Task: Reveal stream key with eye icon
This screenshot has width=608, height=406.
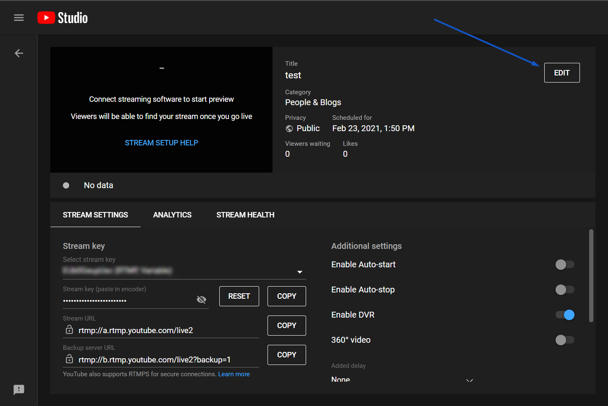Action: [x=201, y=300]
